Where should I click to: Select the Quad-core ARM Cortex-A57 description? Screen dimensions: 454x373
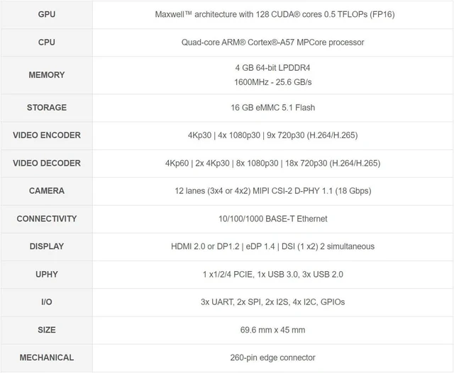tap(272, 42)
